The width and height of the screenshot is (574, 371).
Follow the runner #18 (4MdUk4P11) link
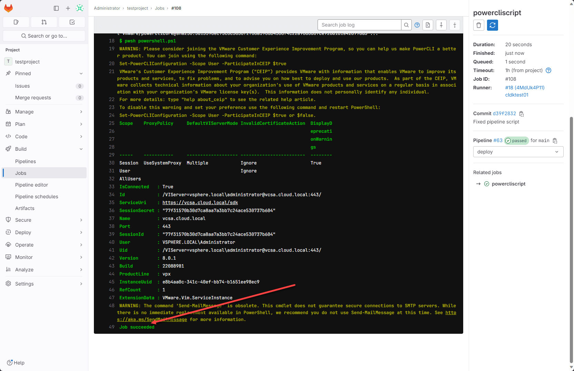(x=525, y=88)
